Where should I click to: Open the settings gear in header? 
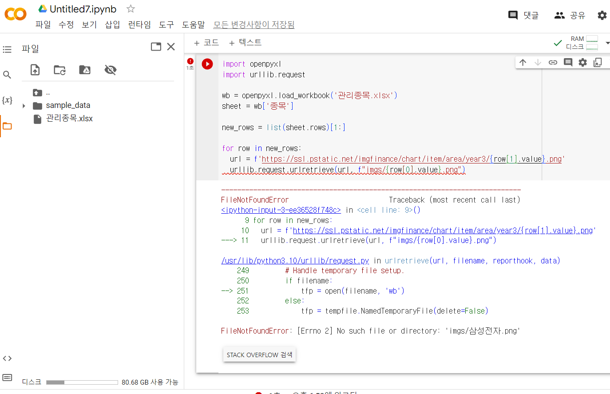pyautogui.click(x=602, y=15)
